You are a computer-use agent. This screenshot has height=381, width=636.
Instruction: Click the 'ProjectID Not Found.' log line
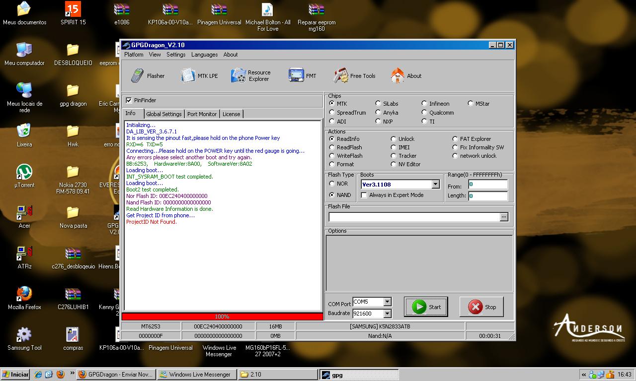[x=152, y=222]
